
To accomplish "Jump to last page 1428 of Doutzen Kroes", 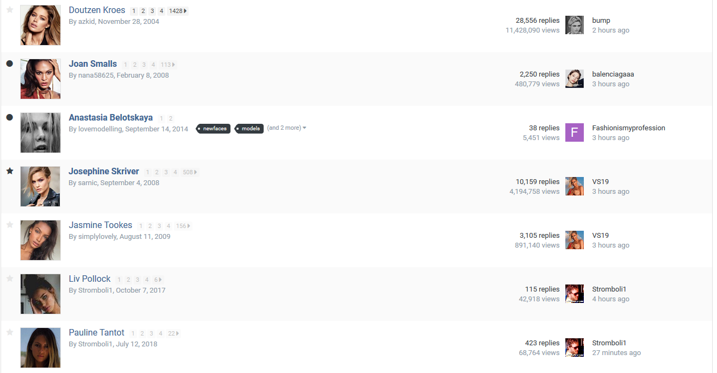I will [x=177, y=11].
